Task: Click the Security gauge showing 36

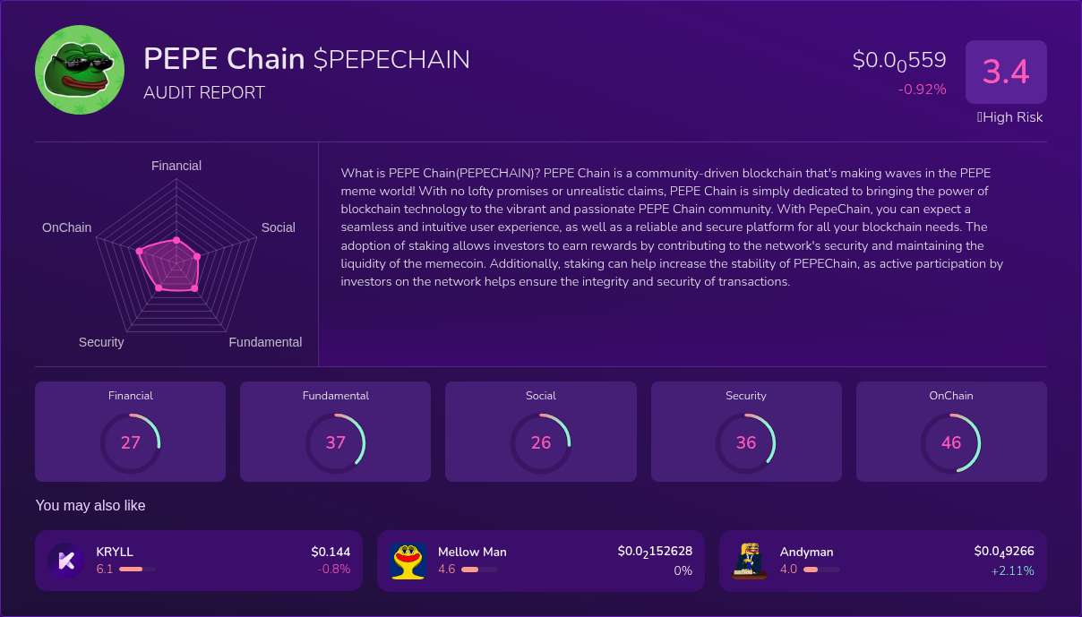Action: coord(746,441)
